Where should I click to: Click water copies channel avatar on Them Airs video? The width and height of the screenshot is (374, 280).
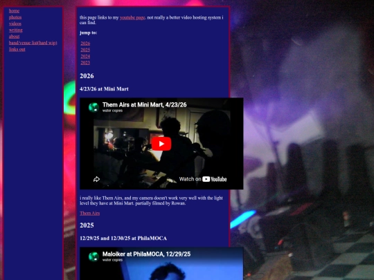click(x=93, y=107)
